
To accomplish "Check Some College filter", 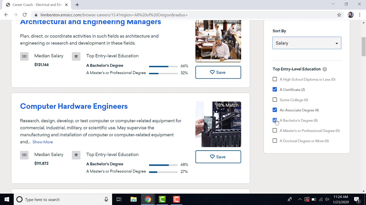I will point(275,100).
